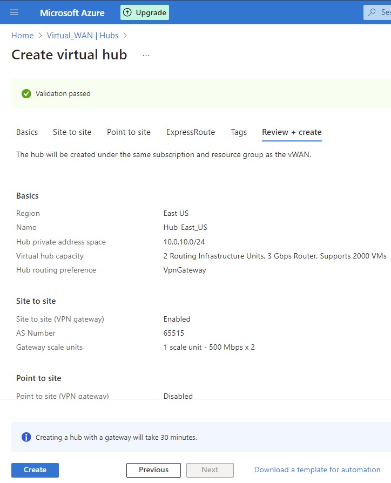Click the search box magnifier icon
Viewport: 391px width, 483px height.
coord(372,12)
